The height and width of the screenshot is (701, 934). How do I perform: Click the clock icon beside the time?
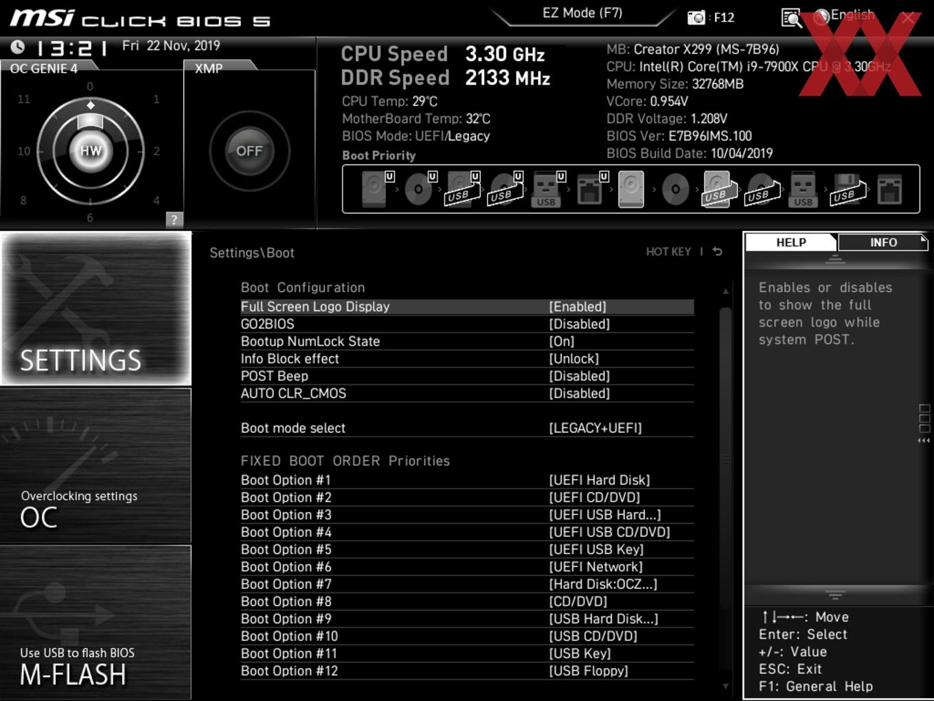pyautogui.click(x=18, y=47)
